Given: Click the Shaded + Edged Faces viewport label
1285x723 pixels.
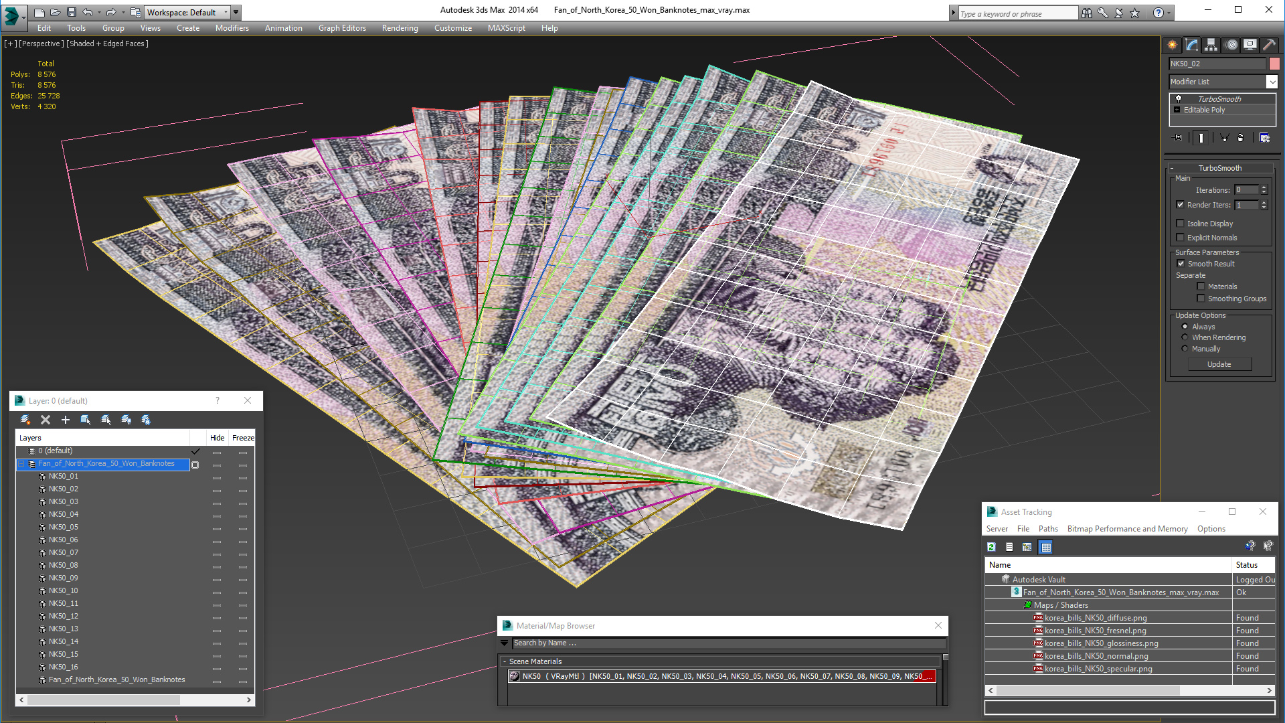Looking at the screenshot, I should [x=107, y=44].
